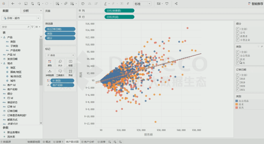Screen dimensions: 264x144
Task: Click the 智能推荐 Show Me button
Action: [256, 4]
